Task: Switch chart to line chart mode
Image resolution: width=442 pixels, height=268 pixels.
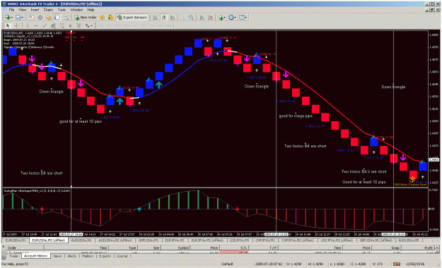Action: tap(173, 18)
